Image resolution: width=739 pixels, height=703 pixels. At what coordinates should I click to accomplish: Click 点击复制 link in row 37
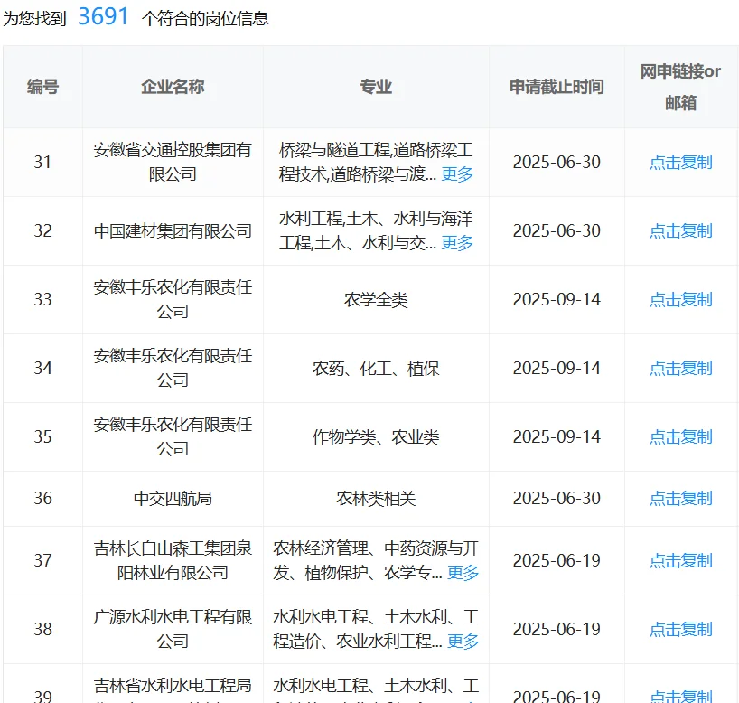680,560
